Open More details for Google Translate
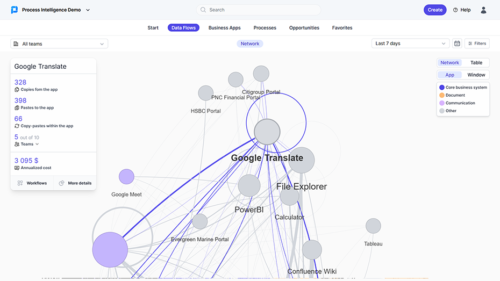The width and height of the screenshot is (500, 281). pos(75,183)
